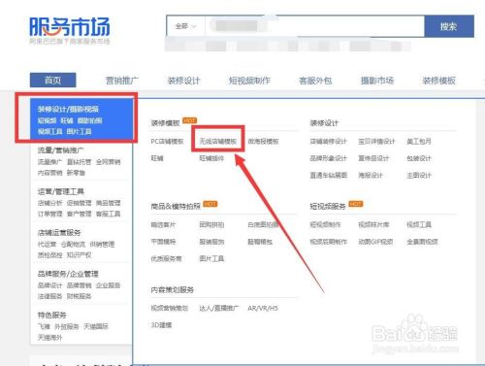Select 品牌服务/企业管理 sidebar category
The image size is (485, 366).
68,274
